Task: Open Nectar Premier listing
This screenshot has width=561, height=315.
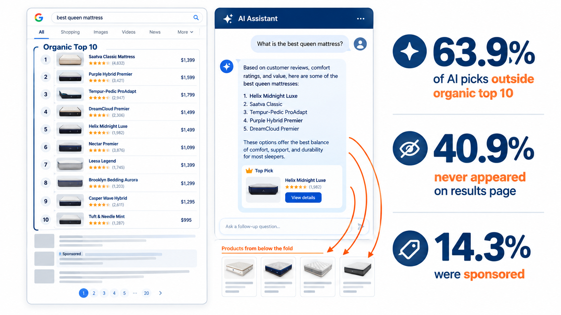Action: pyautogui.click(x=103, y=144)
